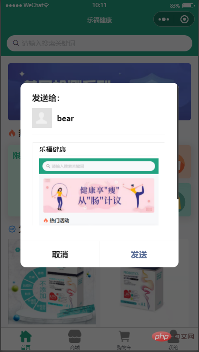Screen dimensions: 199x352
Task: Click the 热门活动 flame label in preview
Action: tap(56, 220)
